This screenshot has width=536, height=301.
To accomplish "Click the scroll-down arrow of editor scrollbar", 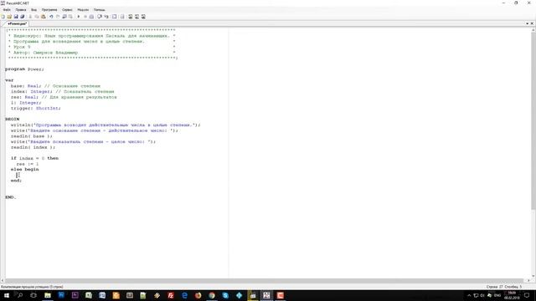I will (533, 276).
